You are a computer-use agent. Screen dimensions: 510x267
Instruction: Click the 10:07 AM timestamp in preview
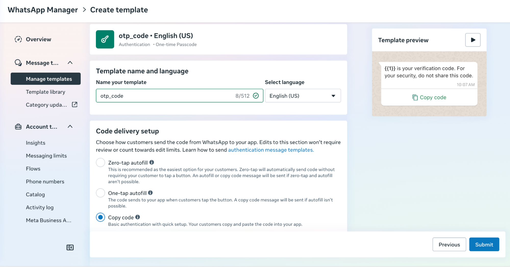click(466, 85)
